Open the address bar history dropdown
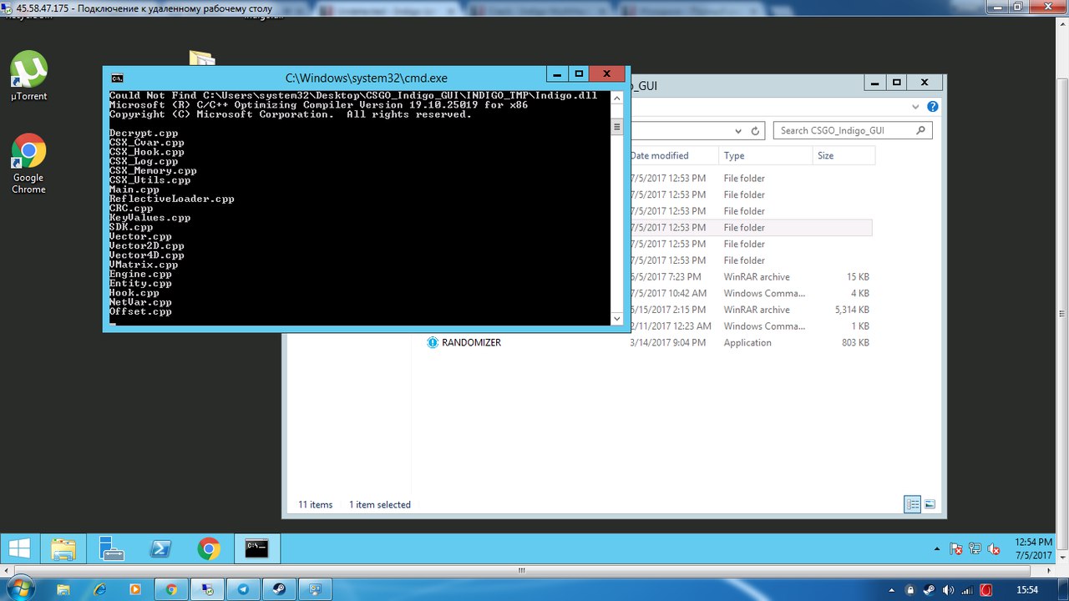This screenshot has height=601, width=1069. [737, 131]
